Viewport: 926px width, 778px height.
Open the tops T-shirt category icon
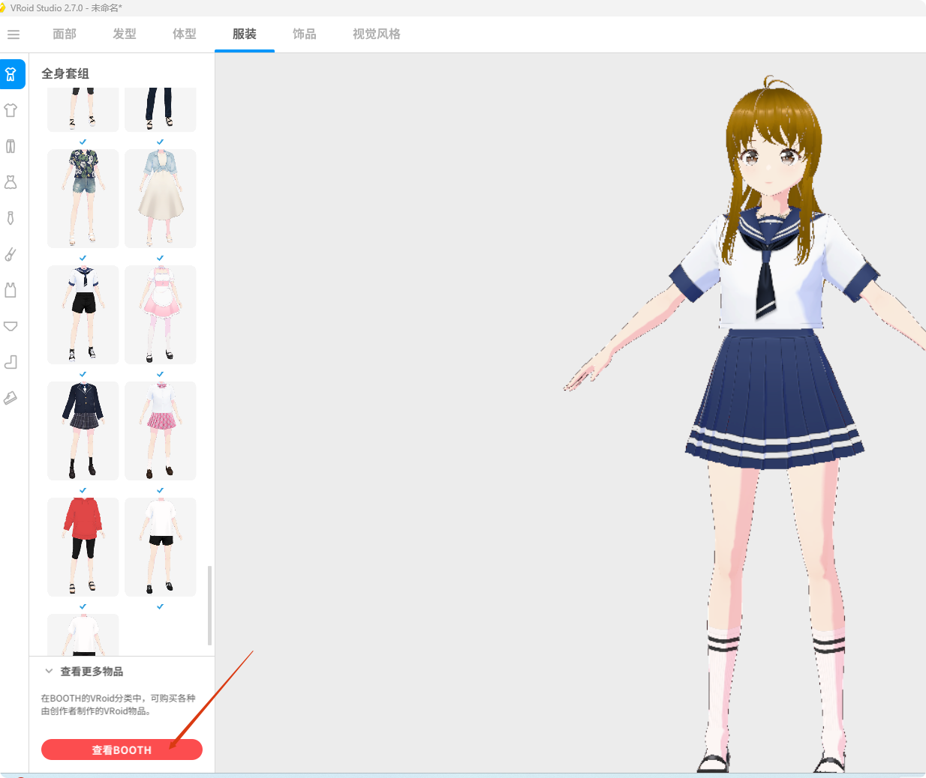click(11, 110)
